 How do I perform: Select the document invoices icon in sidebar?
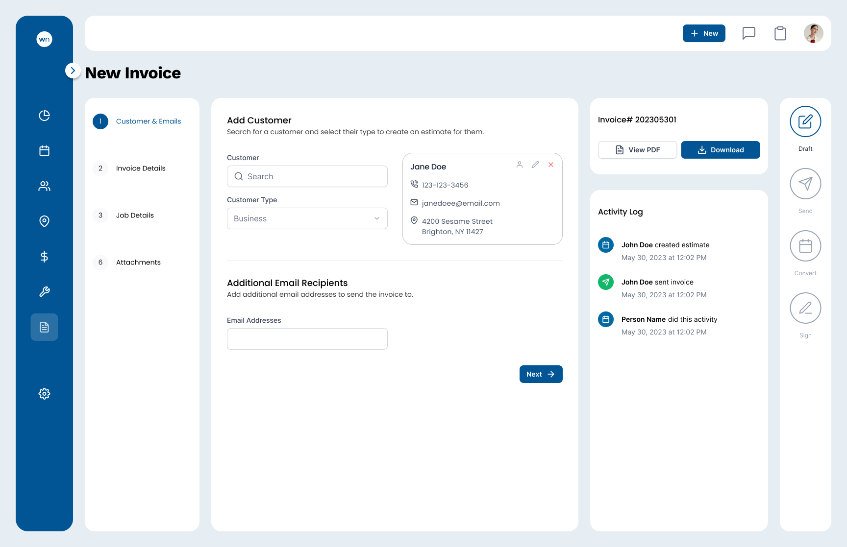pyautogui.click(x=44, y=327)
